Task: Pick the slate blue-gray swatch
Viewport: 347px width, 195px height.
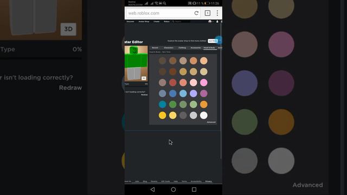Action: [x=162, y=93]
